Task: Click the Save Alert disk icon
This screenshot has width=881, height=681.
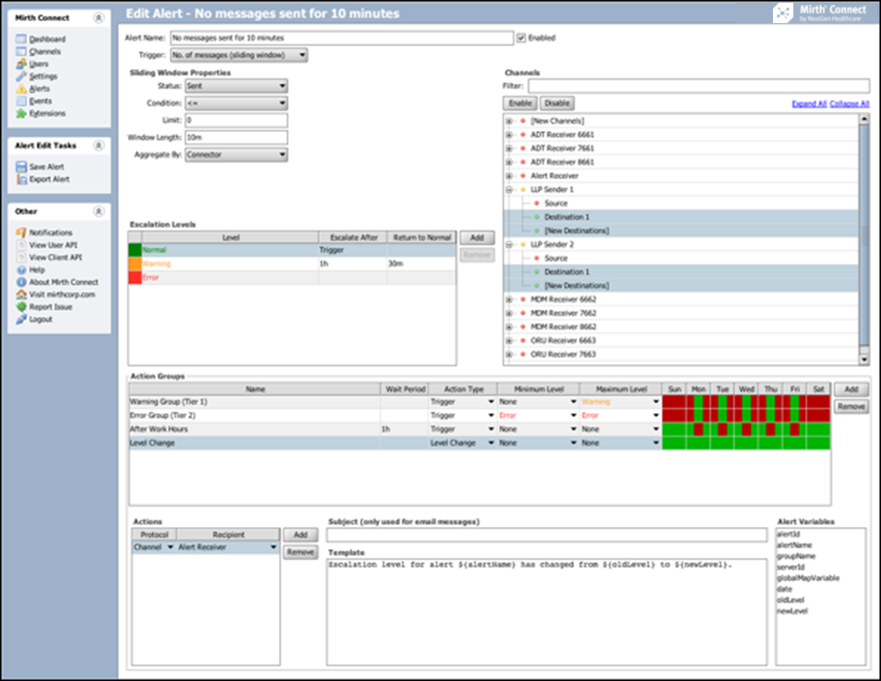Action: [21, 167]
